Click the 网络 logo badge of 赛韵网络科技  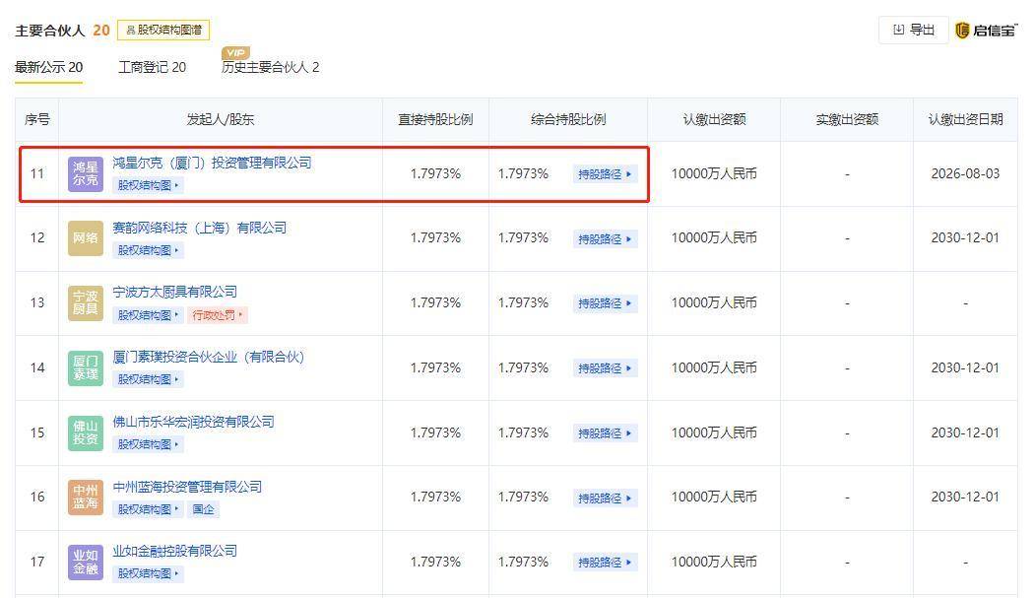(86, 238)
